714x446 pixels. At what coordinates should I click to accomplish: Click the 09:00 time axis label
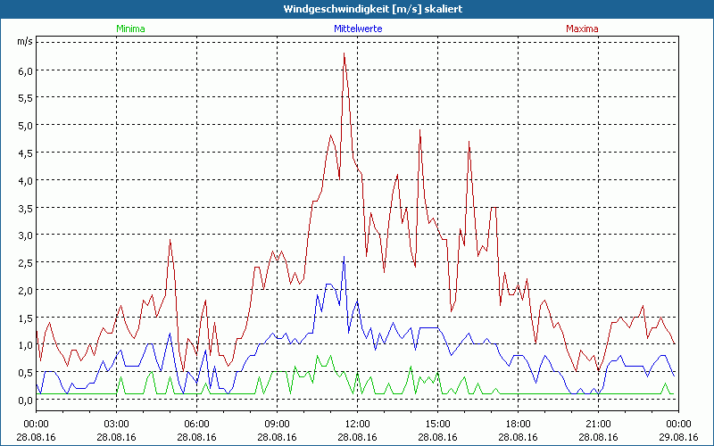click(x=277, y=423)
